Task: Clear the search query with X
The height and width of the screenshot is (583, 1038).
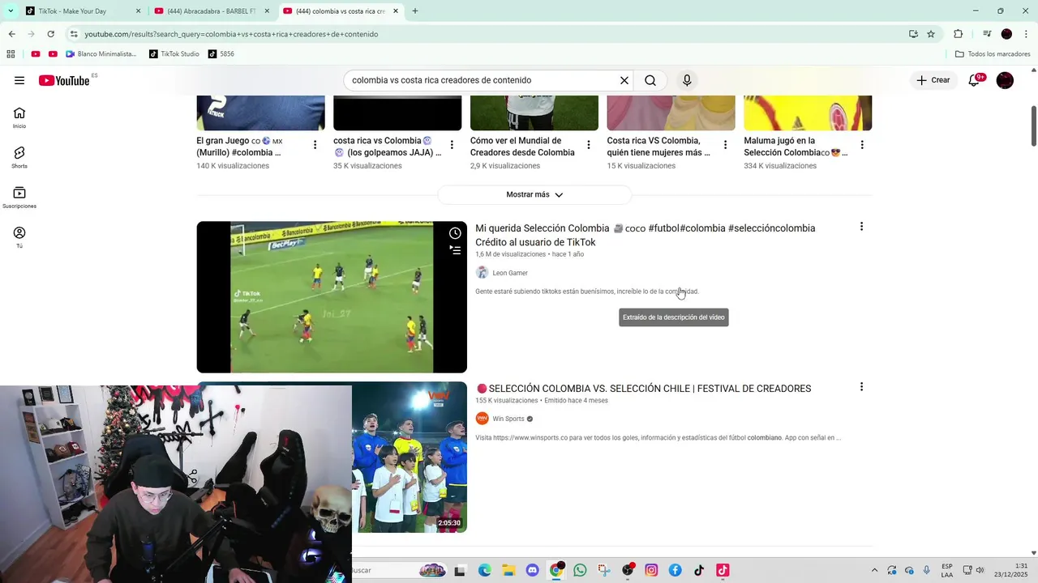Action: pos(624,80)
